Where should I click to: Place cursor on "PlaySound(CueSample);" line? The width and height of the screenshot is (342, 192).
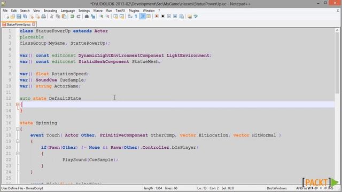coord(90,160)
